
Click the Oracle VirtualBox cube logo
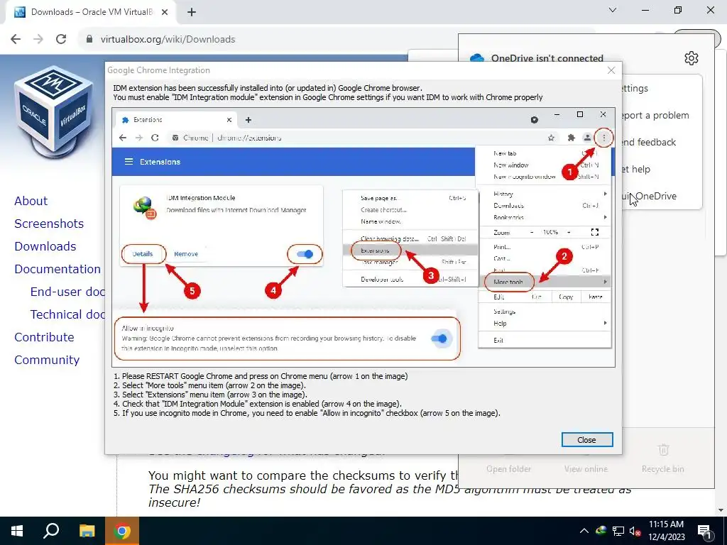(54, 113)
